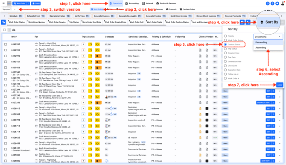Check the box for work order 6140167
This screenshot has width=286, height=165.
click(6, 62)
